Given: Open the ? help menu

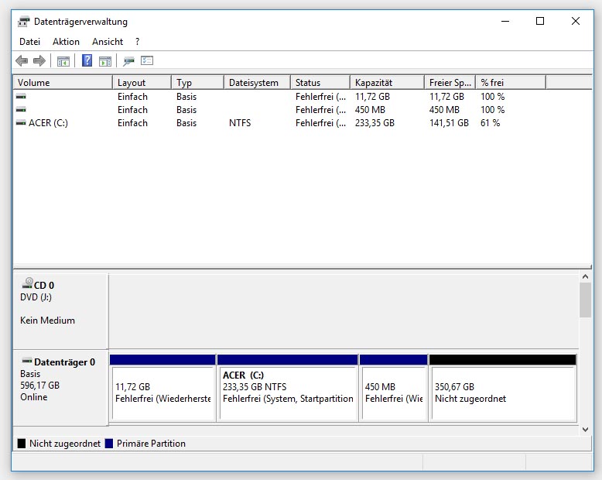Looking at the screenshot, I should tap(137, 42).
